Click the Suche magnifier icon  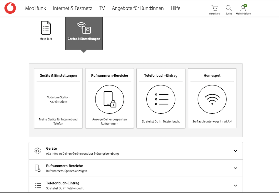(x=228, y=8)
